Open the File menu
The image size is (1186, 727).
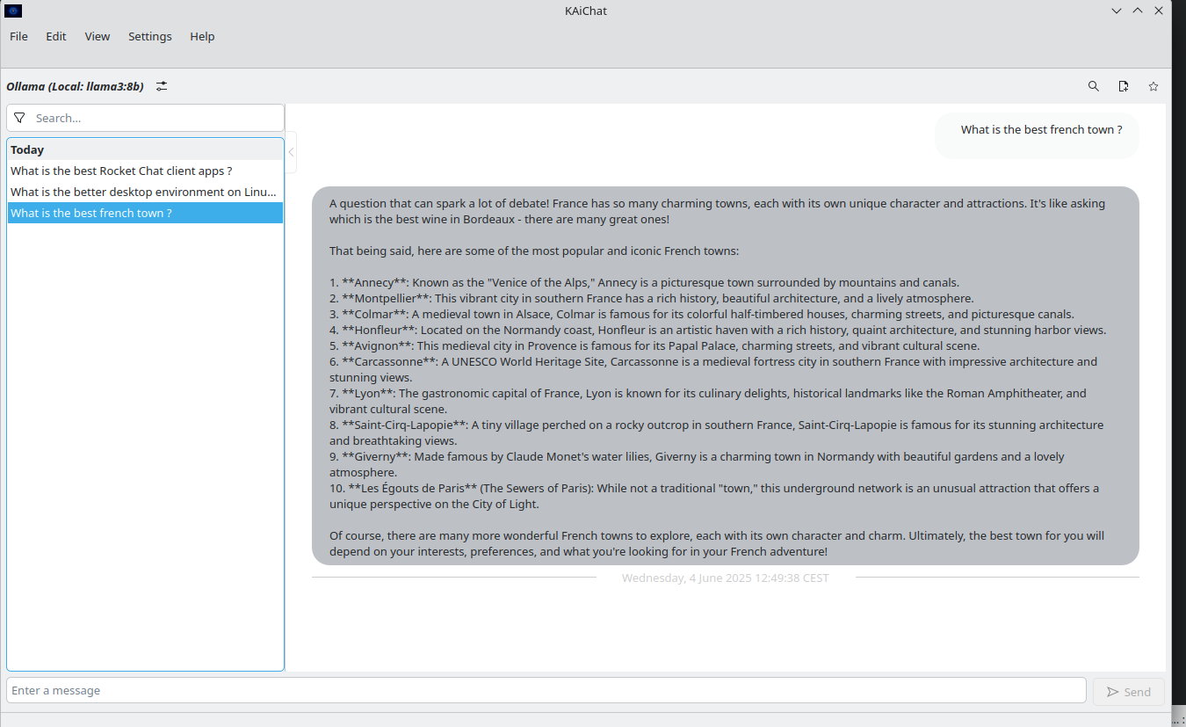18,36
